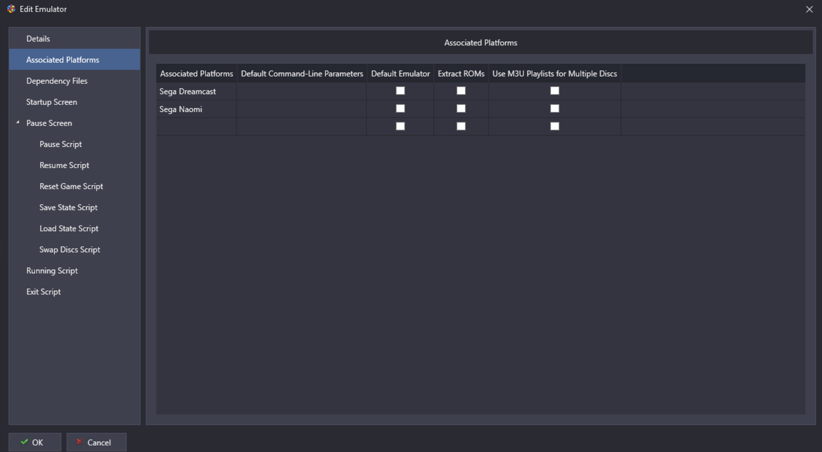Screen dimensions: 822x452
Task: Click the red X icon on Cancel
Action: click(79, 442)
